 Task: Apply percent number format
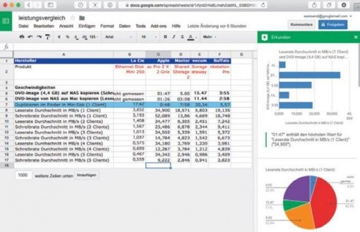tap(68, 37)
